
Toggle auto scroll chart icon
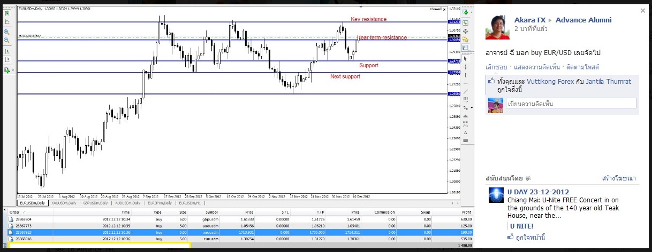[x=7, y=51]
